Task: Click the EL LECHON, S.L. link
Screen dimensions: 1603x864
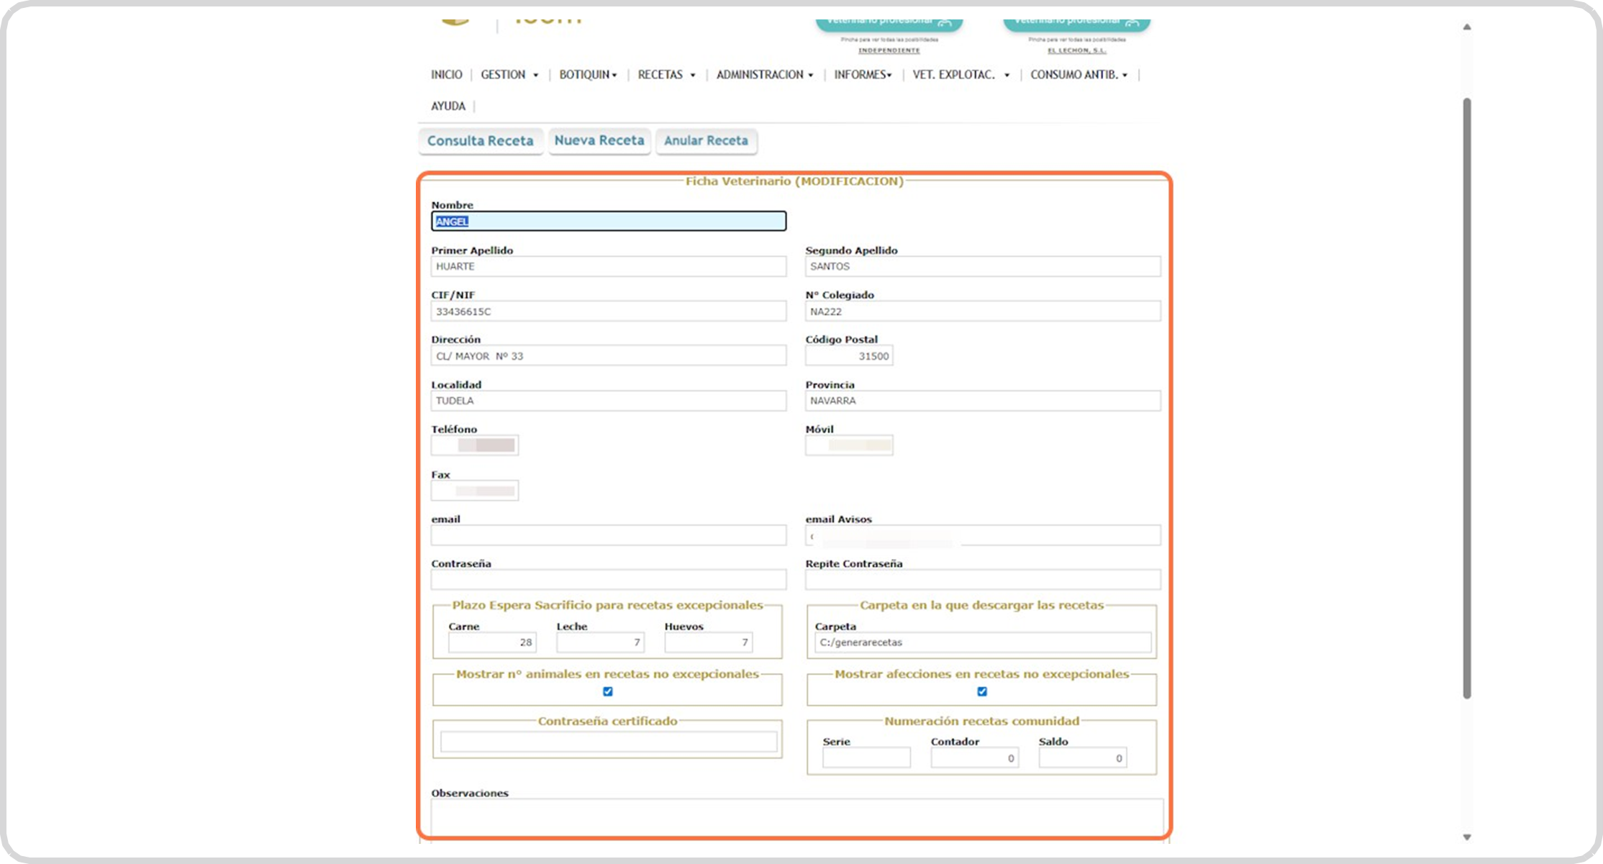Action: tap(1076, 50)
